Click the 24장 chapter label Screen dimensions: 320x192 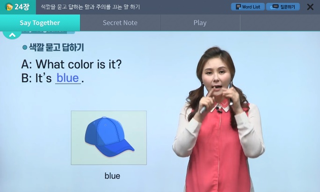[x=22, y=7]
